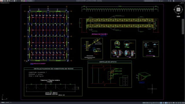Expand the Quick Access Toolbar customize arrow
Viewport: 185px width, 104px height.
(x=34, y=1)
